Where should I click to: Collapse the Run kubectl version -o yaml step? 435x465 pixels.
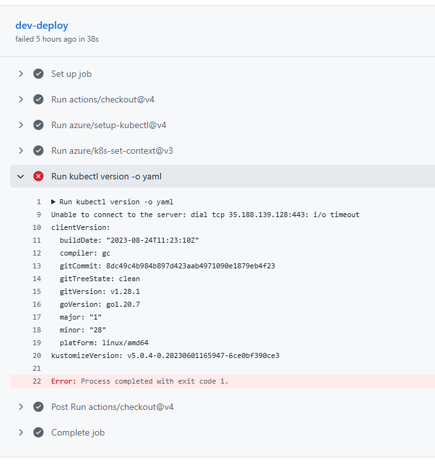click(21, 176)
